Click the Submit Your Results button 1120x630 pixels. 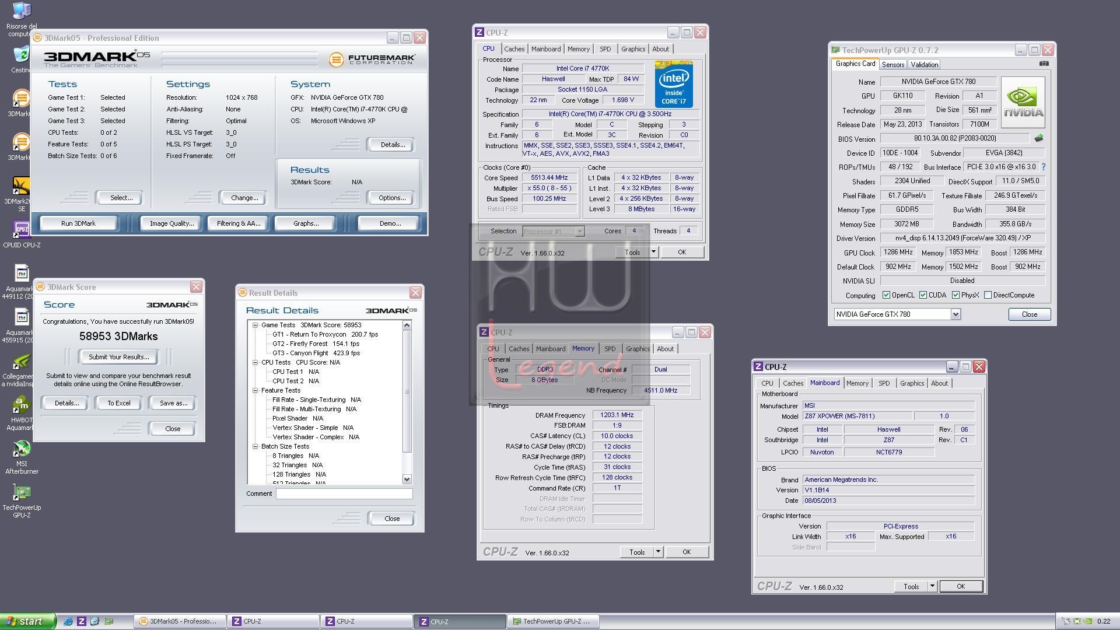point(119,357)
